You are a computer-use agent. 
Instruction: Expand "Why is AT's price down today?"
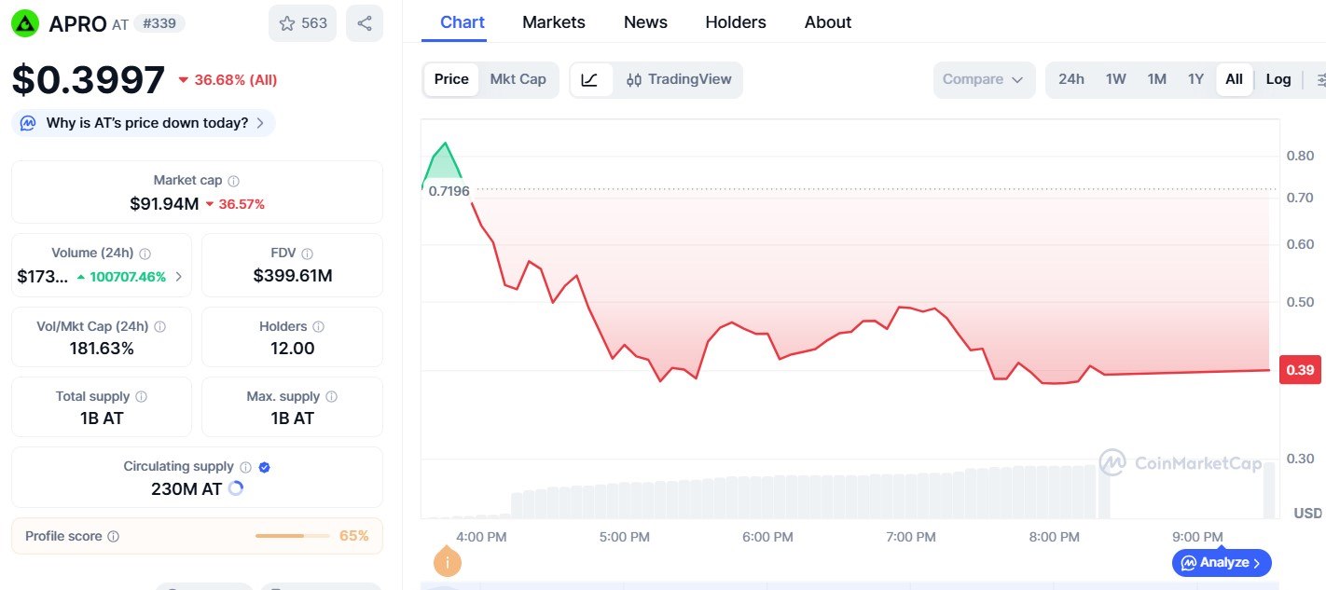(145, 123)
